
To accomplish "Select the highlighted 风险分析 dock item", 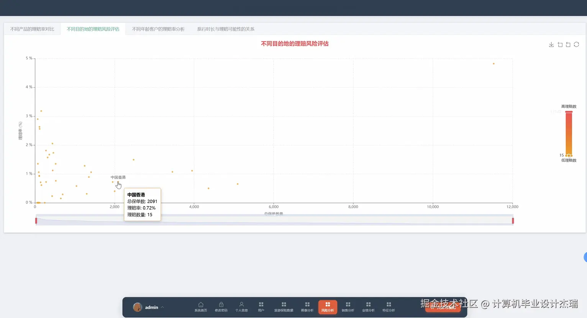I will pos(328,307).
